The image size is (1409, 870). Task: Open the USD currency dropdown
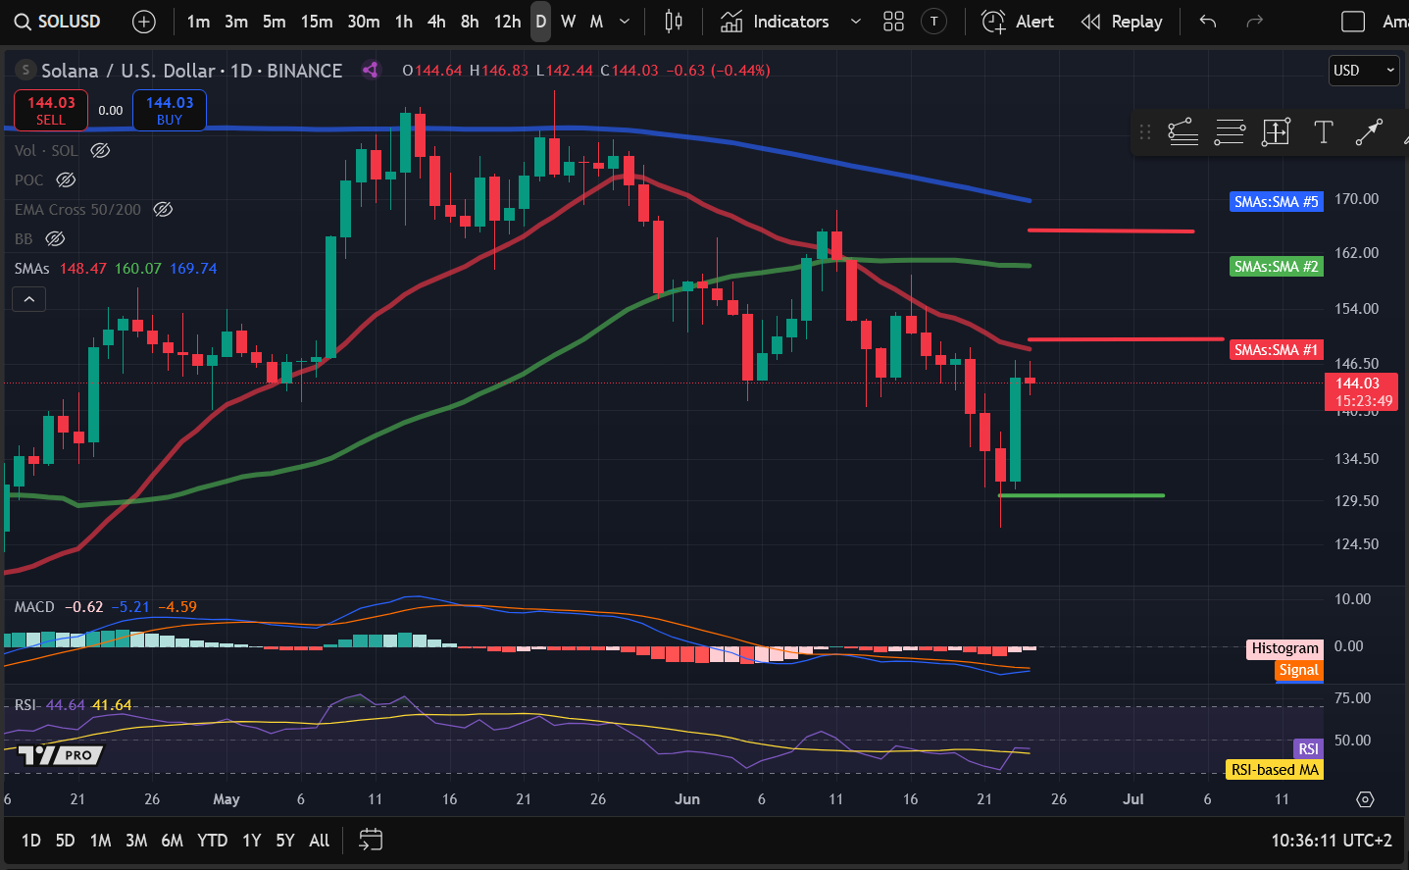coord(1364,71)
